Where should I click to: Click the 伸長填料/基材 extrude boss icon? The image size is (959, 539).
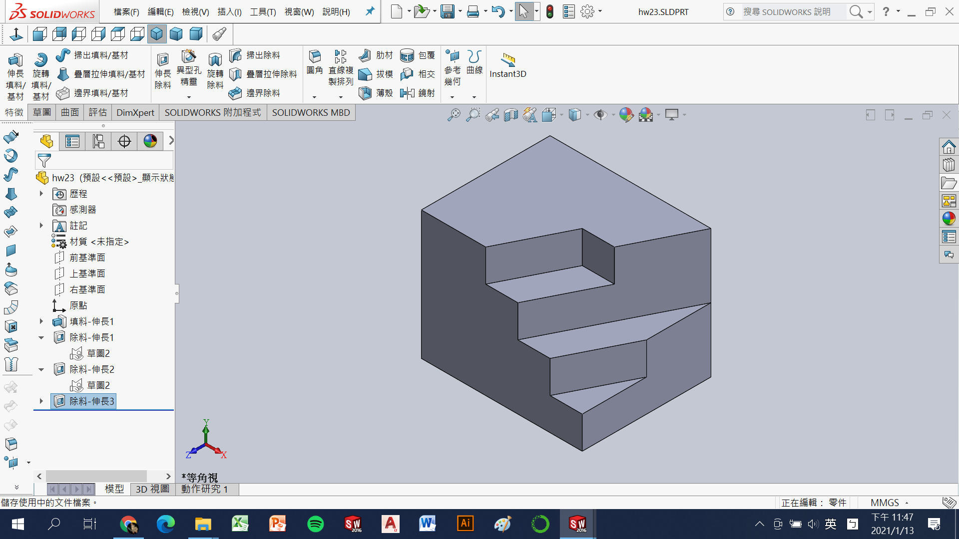15,61
